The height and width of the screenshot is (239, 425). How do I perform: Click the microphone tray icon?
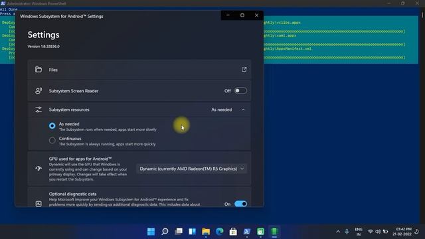coord(347,232)
